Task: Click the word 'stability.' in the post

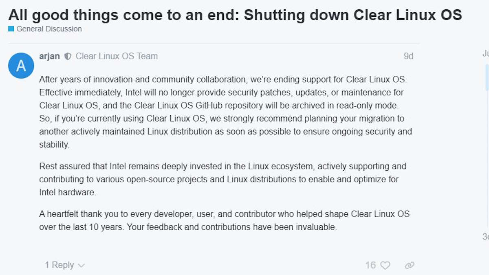Action: (x=55, y=145)
